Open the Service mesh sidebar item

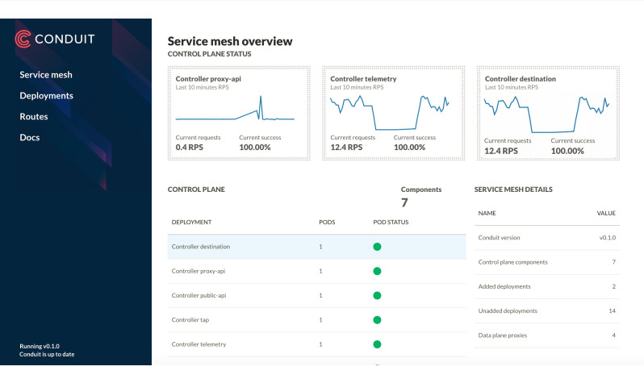tap(46, 75)
